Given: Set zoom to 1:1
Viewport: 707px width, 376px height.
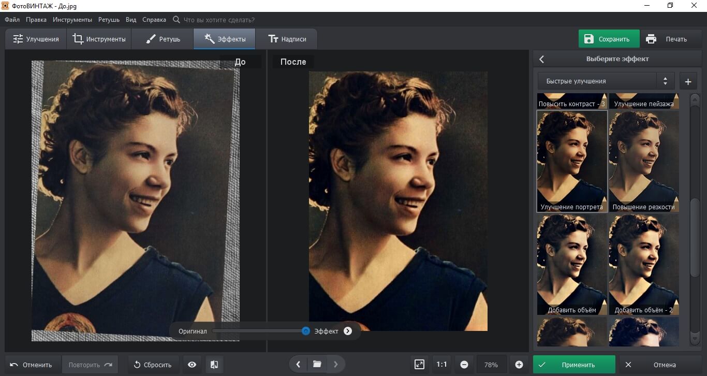Looking at the screenshot, I should click(441, 365).
